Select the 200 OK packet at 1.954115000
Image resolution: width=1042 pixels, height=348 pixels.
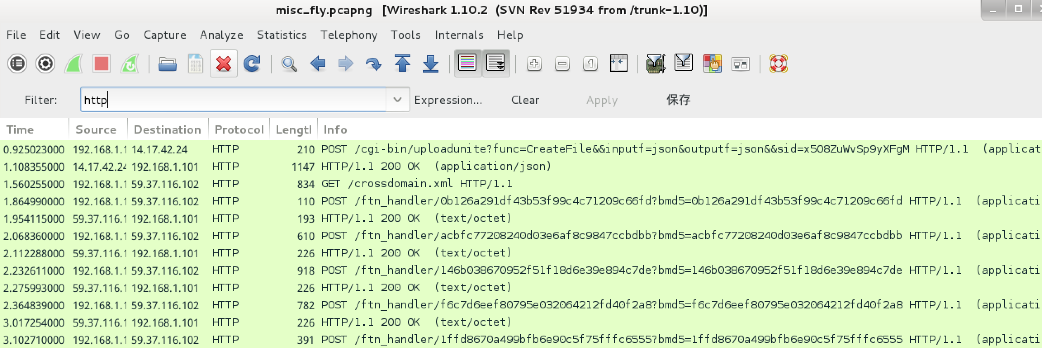521,218
